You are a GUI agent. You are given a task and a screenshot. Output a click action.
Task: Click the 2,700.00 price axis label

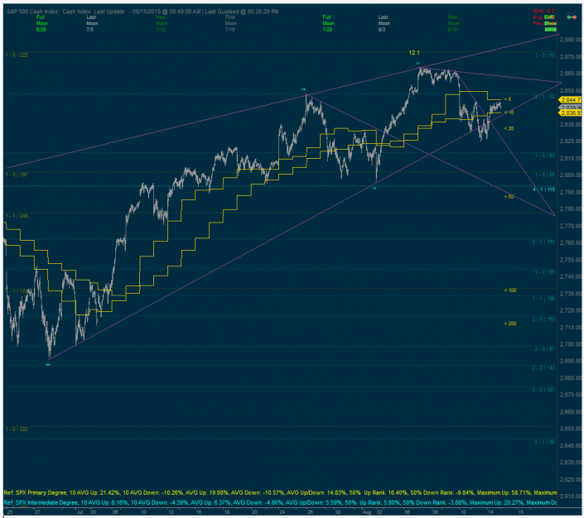pyautogui.click(x=571, y=344)
